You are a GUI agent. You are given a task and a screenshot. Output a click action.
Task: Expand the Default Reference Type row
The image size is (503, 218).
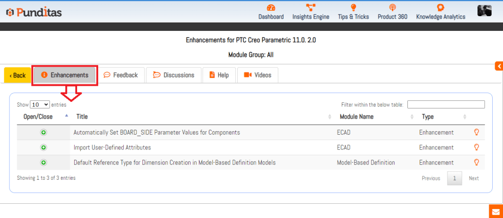point(43,163)
